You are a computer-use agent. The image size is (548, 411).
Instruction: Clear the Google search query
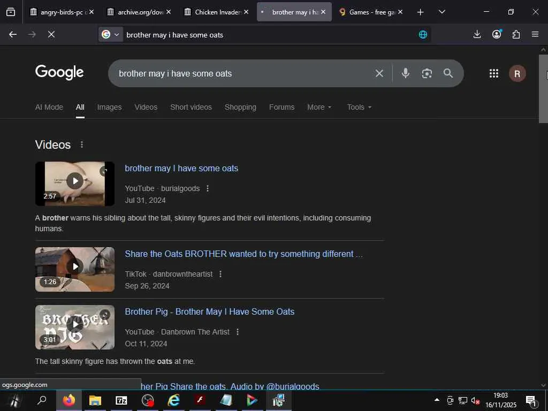[x=379, y=73]
